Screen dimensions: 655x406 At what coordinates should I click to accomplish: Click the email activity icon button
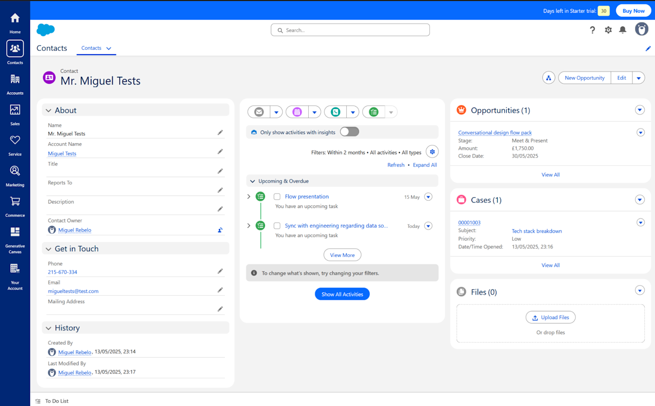tap(259, 112)
